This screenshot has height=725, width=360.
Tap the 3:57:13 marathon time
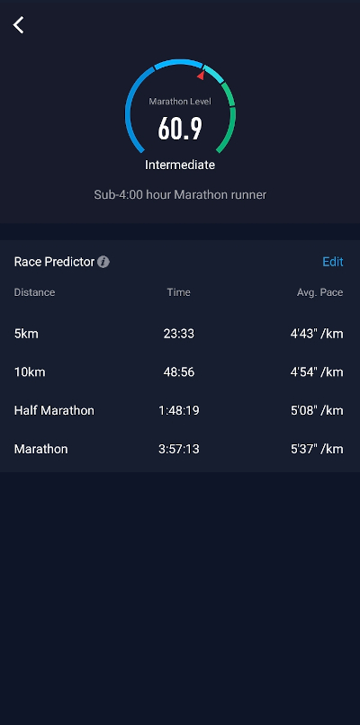coord(178,449)
